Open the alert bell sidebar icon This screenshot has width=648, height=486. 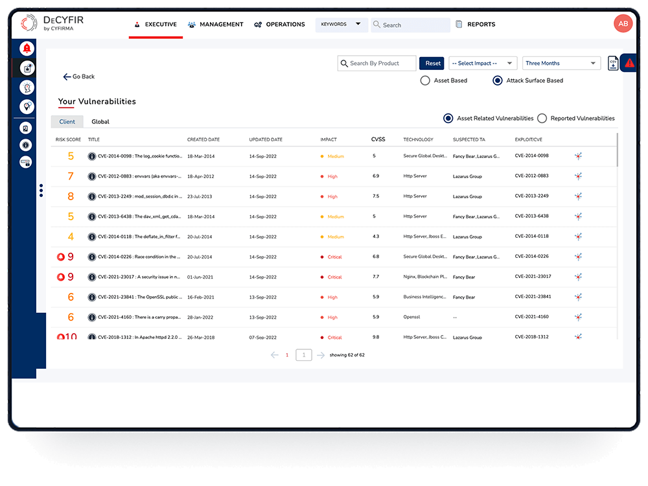27,49
